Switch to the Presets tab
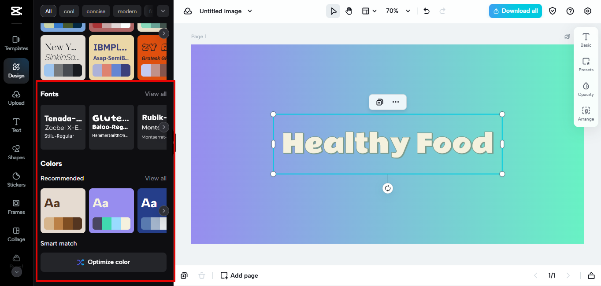This screenshot has height=286, width=601. click(x=586, y=63)
